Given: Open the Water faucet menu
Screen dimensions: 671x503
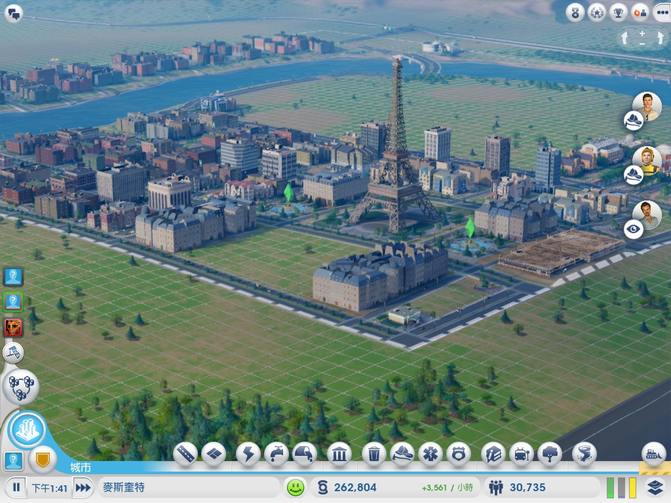Looking at the screenshot, I should (x=277, y=455).
